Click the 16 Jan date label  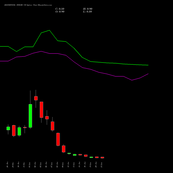pos(85,165)
